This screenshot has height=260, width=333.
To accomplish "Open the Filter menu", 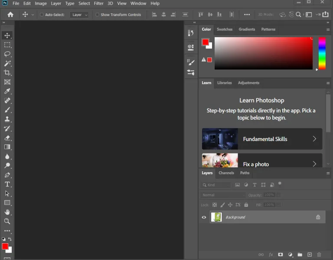I will (99, 3).
